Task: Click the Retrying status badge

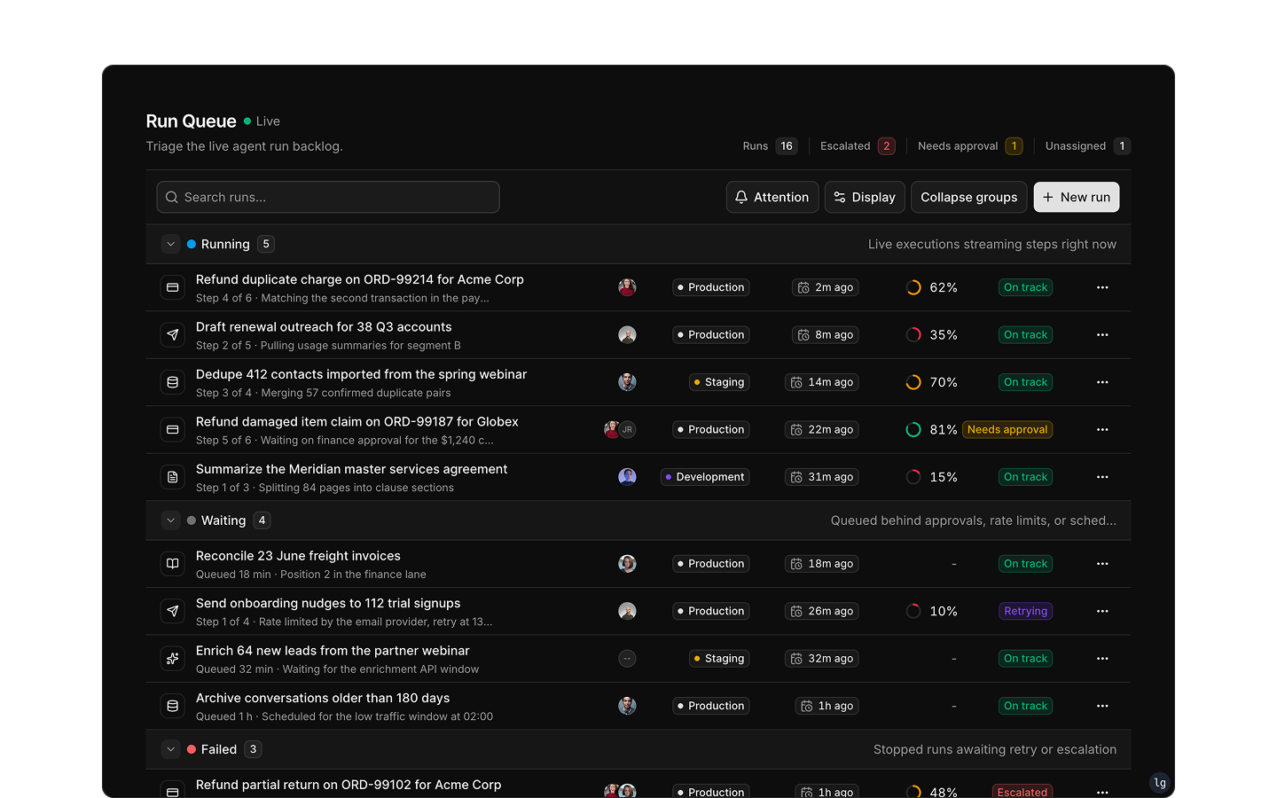Action: pos(1026,611)
